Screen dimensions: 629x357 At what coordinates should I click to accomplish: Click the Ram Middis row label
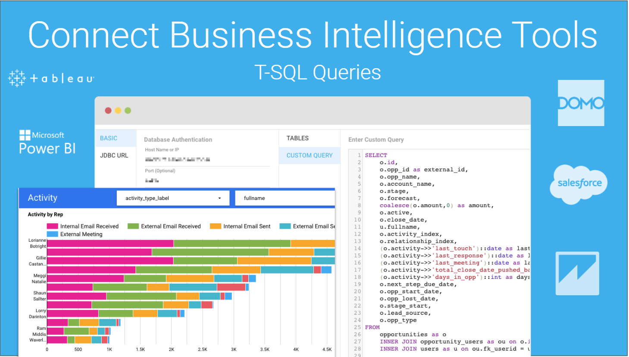[x=39, y=331]
